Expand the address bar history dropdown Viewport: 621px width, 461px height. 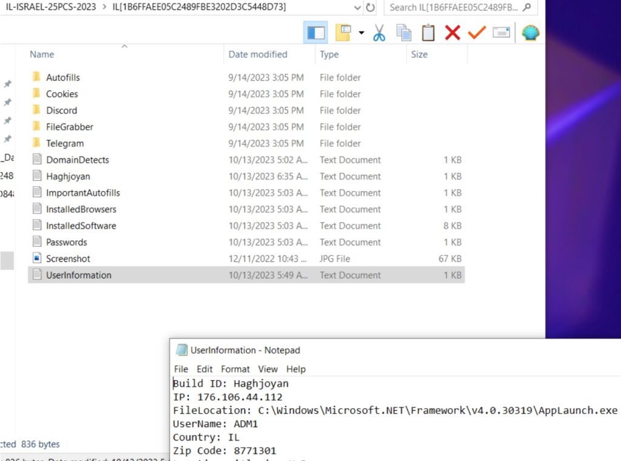357,8
